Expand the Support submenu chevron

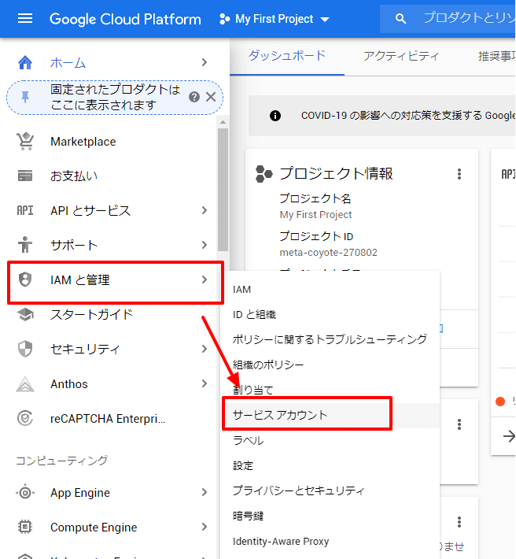click(x=204, y=245)
